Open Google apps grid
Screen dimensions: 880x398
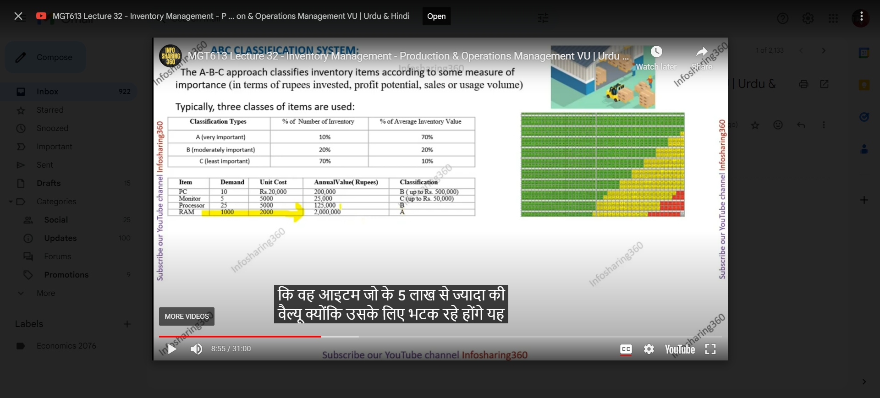[x=833, y=18]
